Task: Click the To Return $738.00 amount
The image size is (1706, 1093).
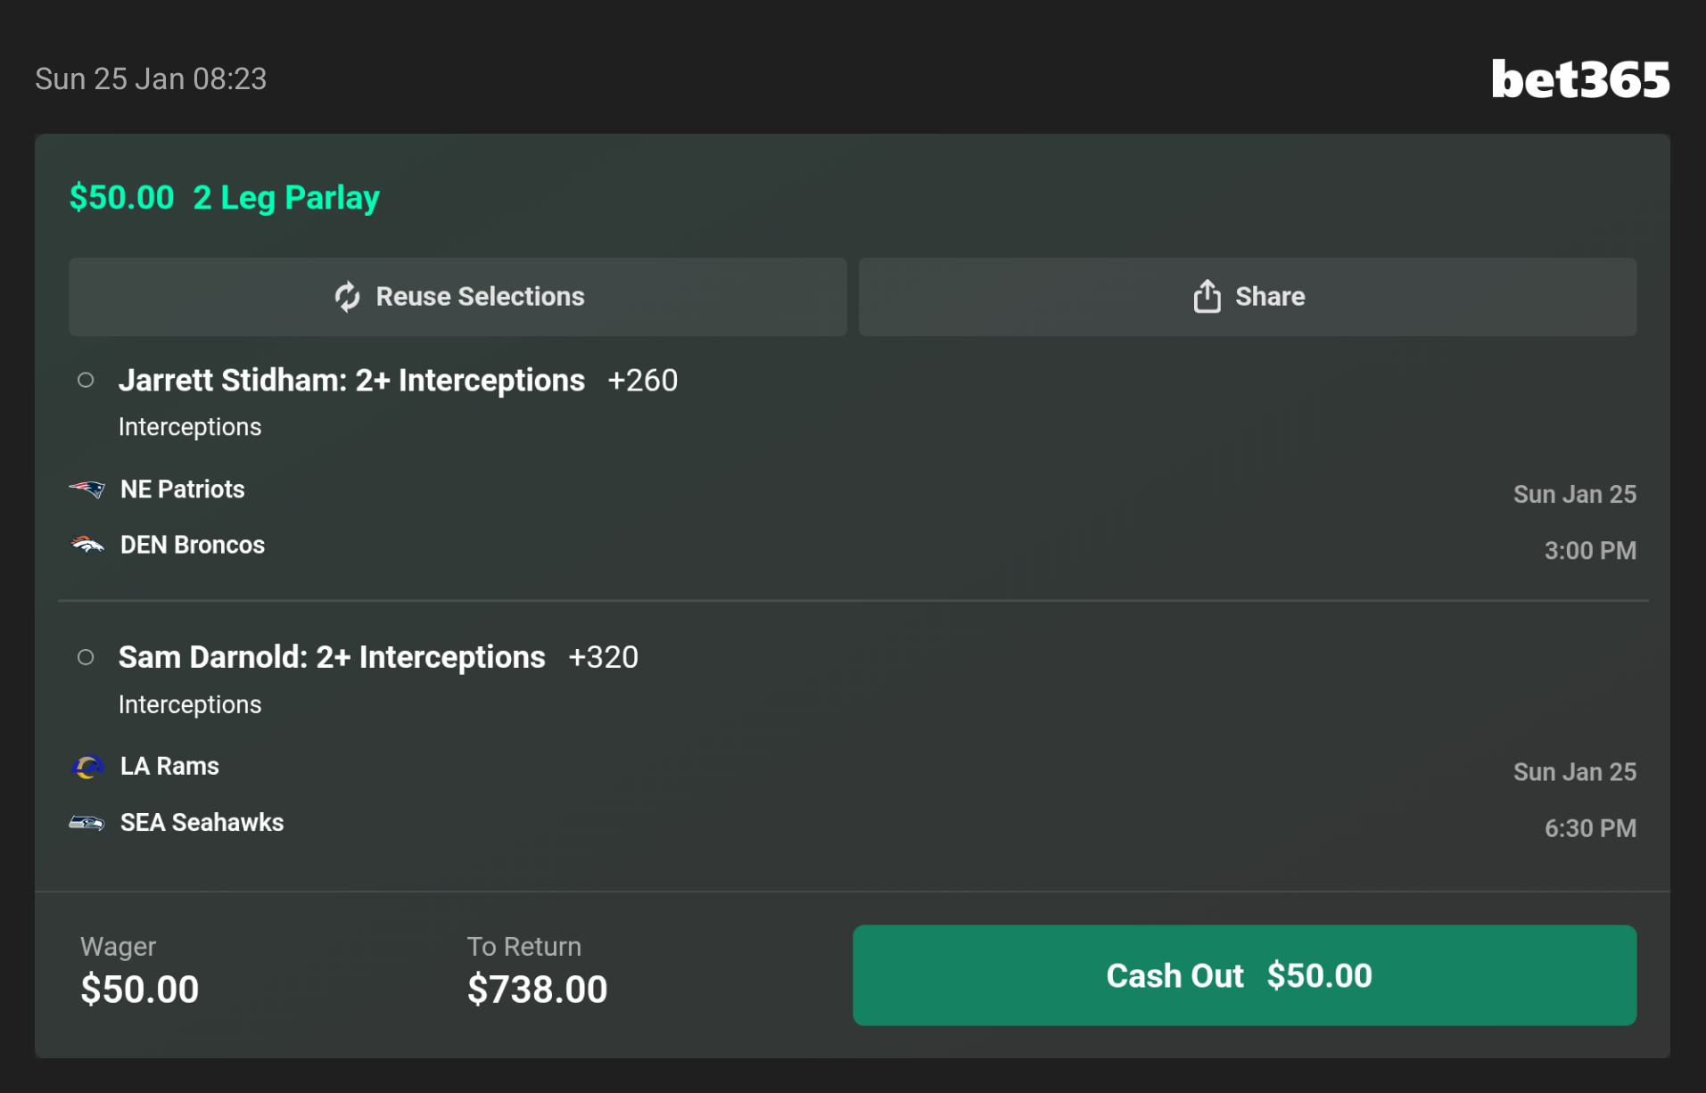Action: 537,990
